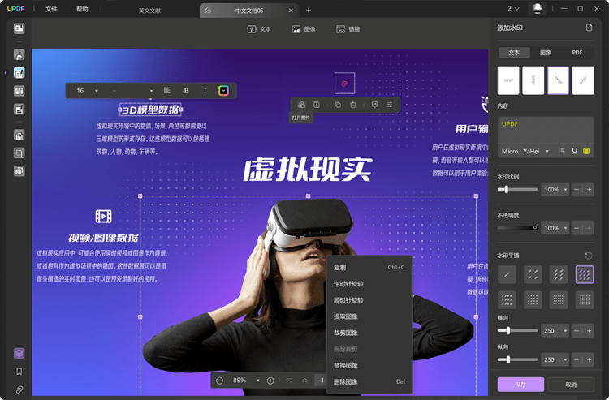Select the second vertical watermark preset thumbnail
The width and height of the screenshot is (609, 400).
tap(533, 80)
